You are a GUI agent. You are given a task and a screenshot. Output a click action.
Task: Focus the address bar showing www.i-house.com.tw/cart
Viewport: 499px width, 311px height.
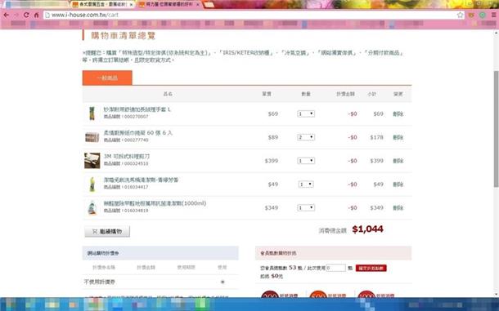pyautogui.click(x=253, y=15)
